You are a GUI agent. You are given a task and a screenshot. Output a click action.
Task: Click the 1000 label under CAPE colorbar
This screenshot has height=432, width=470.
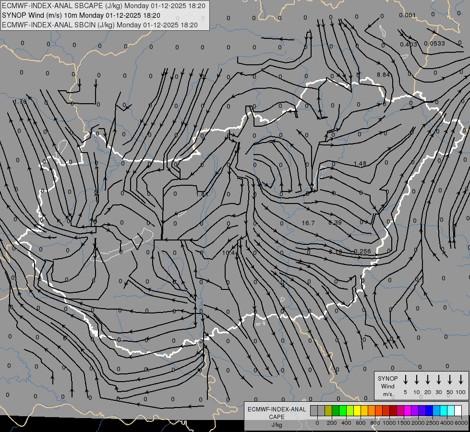pos(389,423)
